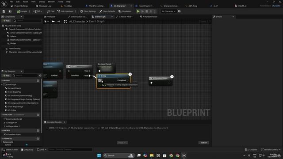Open the Tools menu
This screenshot has height=159, width=283.
click(61, 2)
